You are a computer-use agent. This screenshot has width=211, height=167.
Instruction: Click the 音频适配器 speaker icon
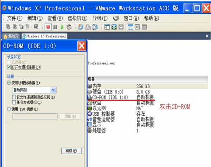(x=90, y=119)
